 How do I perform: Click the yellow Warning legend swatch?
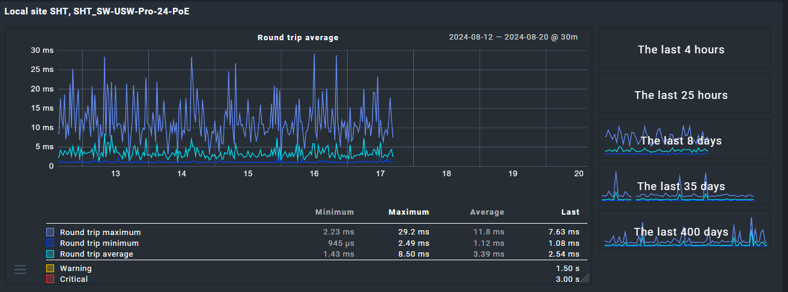(x=50, y=269)
